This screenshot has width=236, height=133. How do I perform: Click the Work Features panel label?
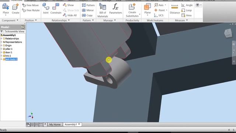155,20
